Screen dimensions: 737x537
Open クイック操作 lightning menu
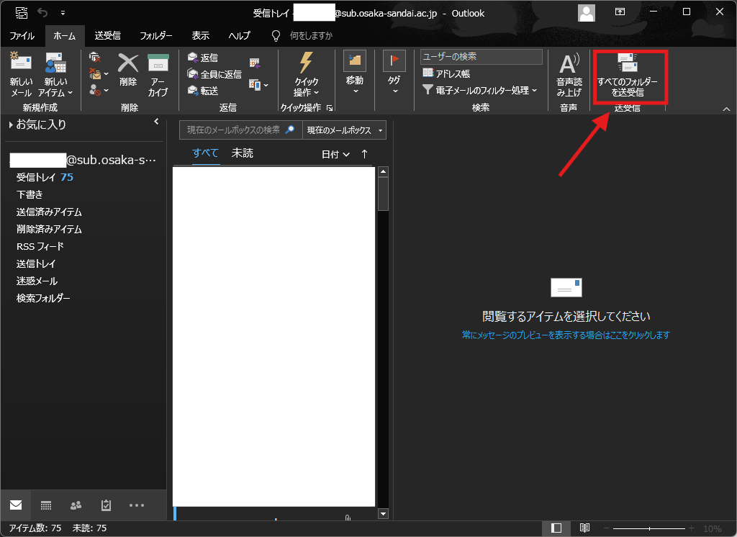coord(307,74)
